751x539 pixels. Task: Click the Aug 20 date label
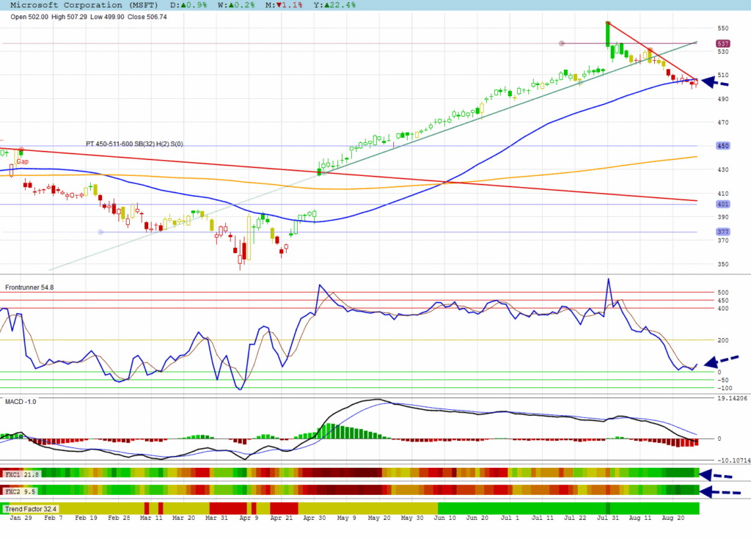point(673,518)
